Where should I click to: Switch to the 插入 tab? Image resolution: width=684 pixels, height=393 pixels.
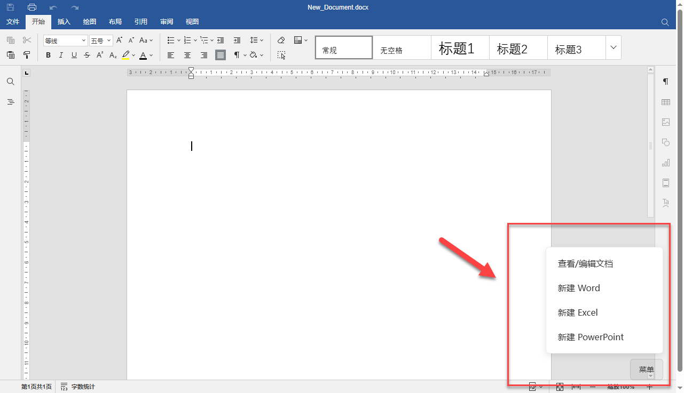pos(64,22)
